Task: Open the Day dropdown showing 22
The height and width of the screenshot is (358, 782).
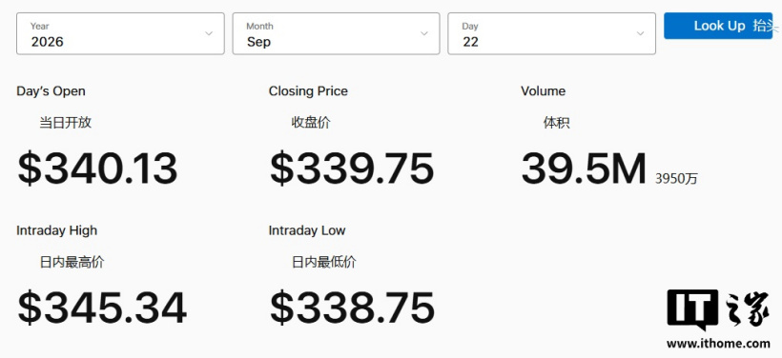Action: click(x=551, y=34)
